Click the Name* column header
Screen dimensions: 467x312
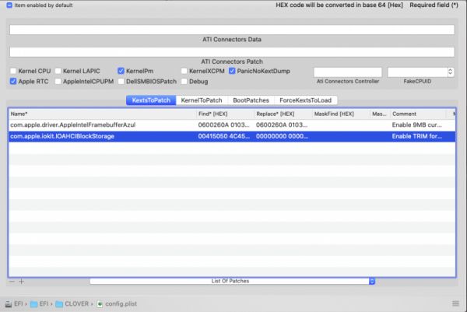click(x=103, y=114)
